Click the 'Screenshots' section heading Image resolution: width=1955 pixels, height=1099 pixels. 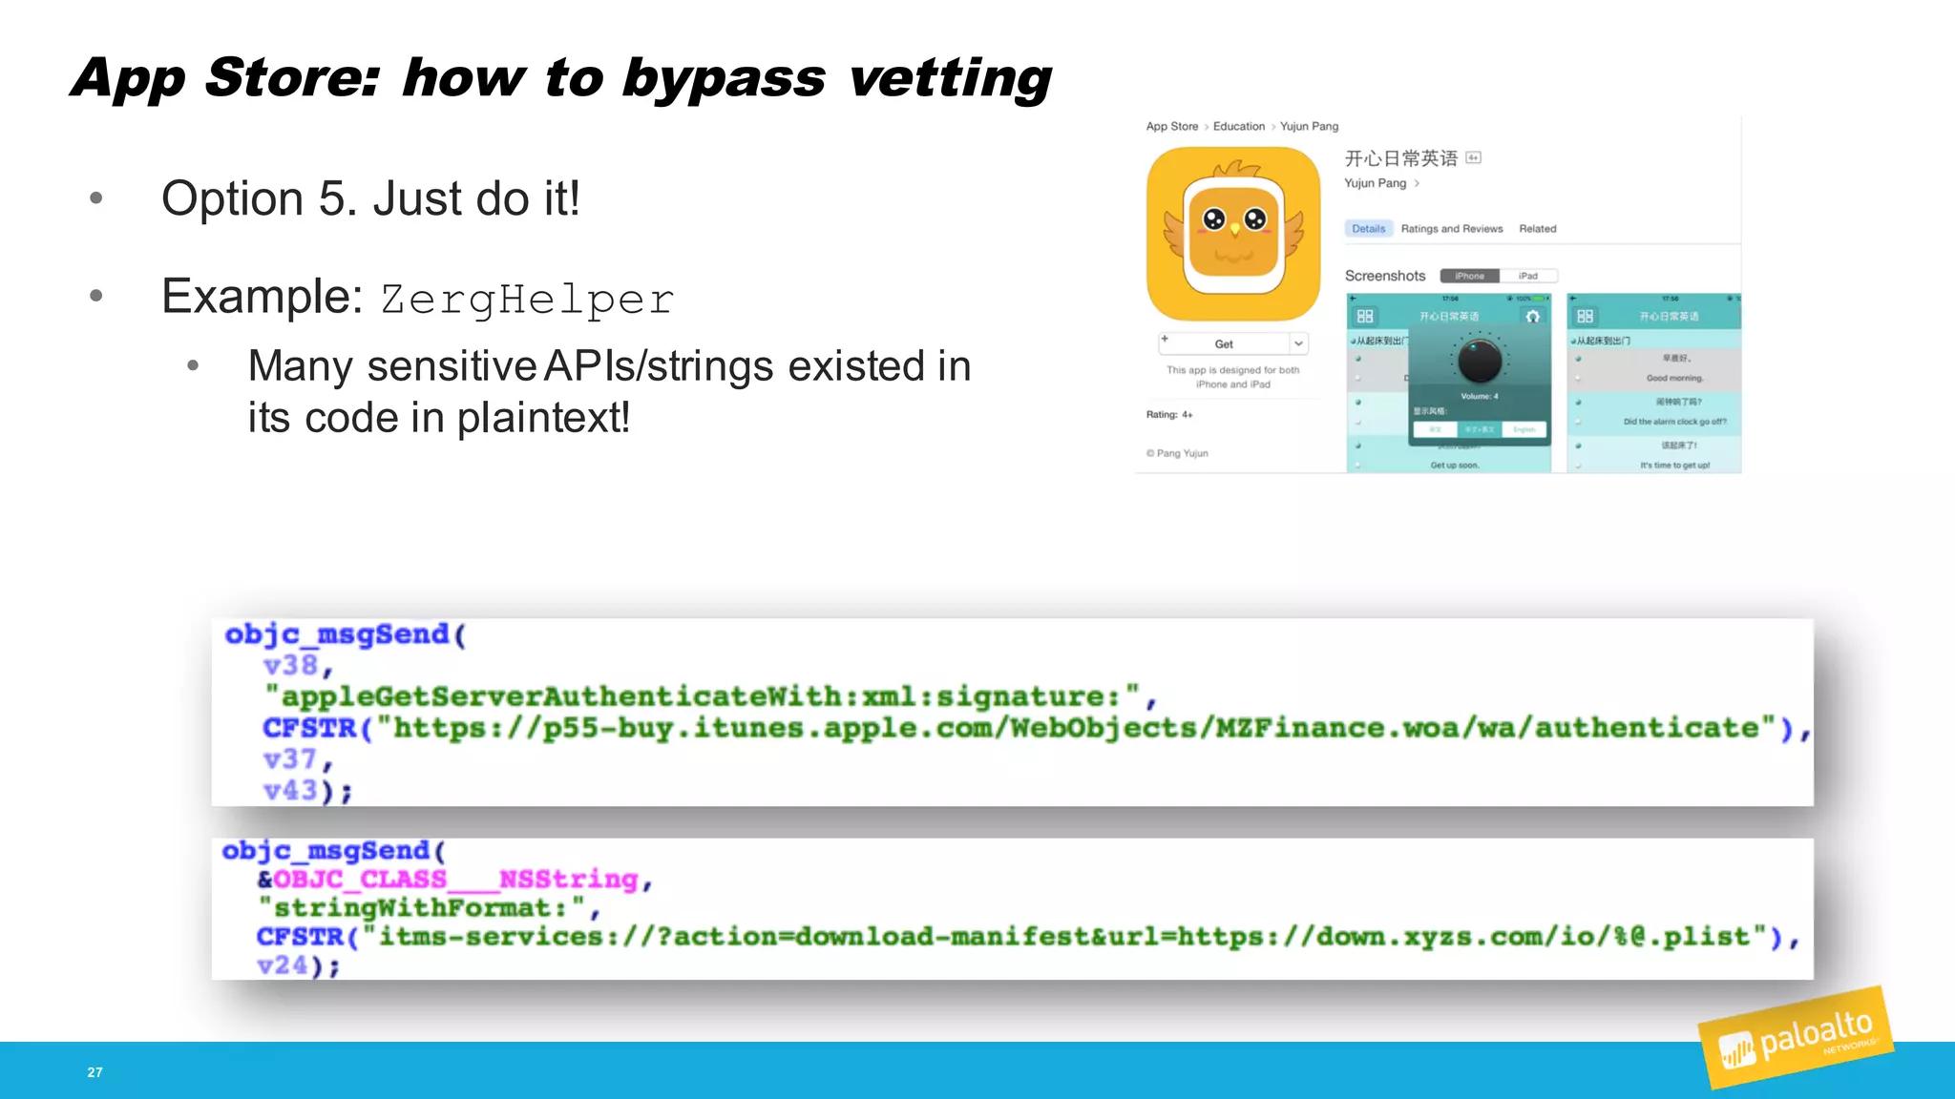coord(1385,276)
